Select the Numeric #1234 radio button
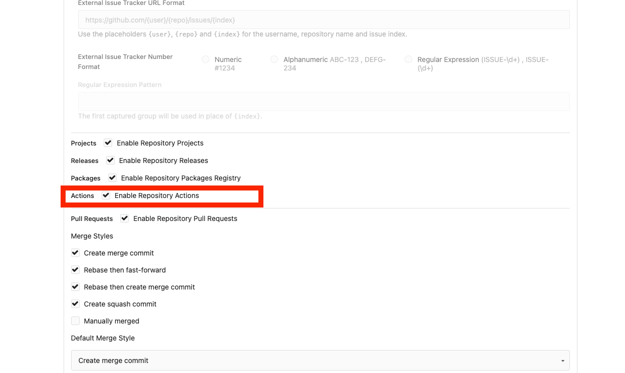Screen dimensions: 625x373 point(205,59)
